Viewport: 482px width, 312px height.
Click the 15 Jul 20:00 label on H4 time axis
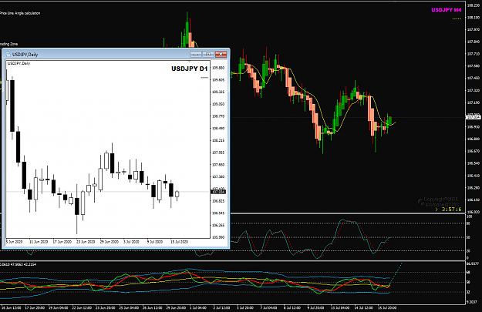pyautogui.click(x=386, y=307)
